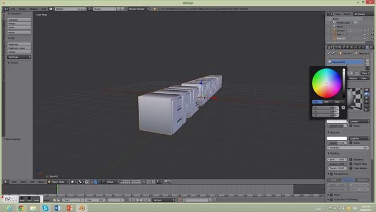Screen dimensions: 376x212
Task: Click the specular color swatch
Action: tap(337, 138)
